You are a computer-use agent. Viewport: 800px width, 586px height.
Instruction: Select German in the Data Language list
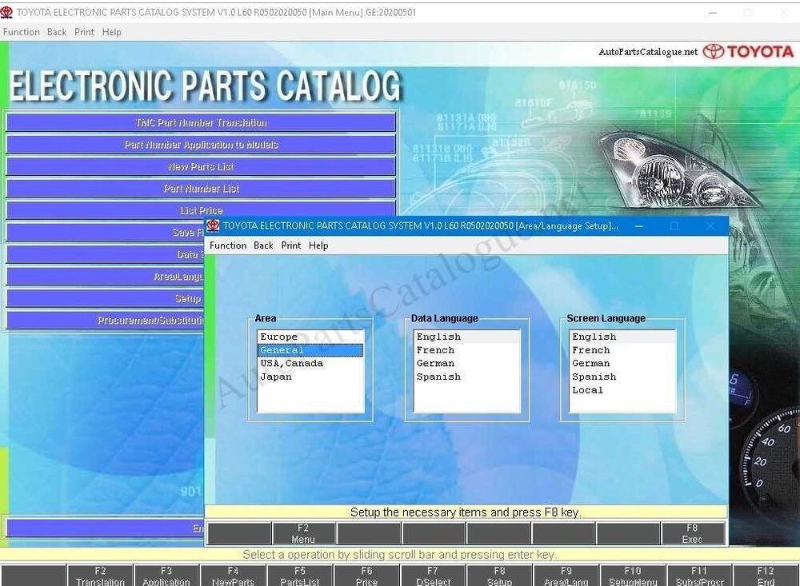[435, 364]
